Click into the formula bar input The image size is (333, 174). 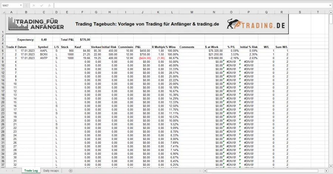[x=185, y=6]
